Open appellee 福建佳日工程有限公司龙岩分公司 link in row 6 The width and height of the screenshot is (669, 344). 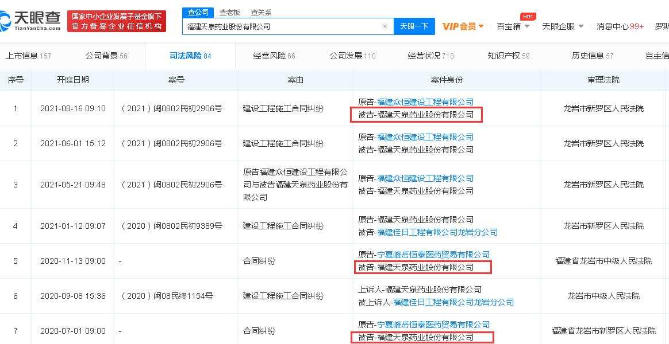pyautogui.click(x=453, y=302)
